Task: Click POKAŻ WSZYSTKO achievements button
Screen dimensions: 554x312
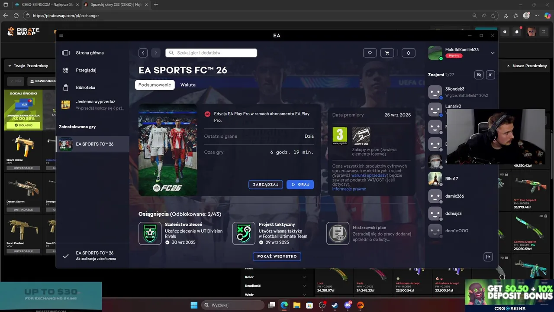Action: pyautogui.click(x=277, y=256)
